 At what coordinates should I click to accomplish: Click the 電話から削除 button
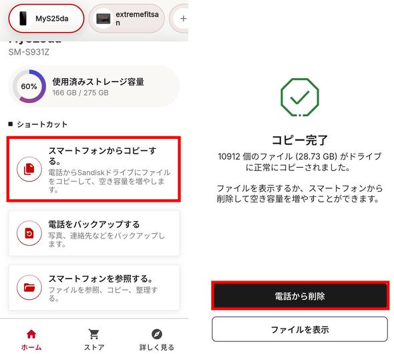tap(300, 296)
